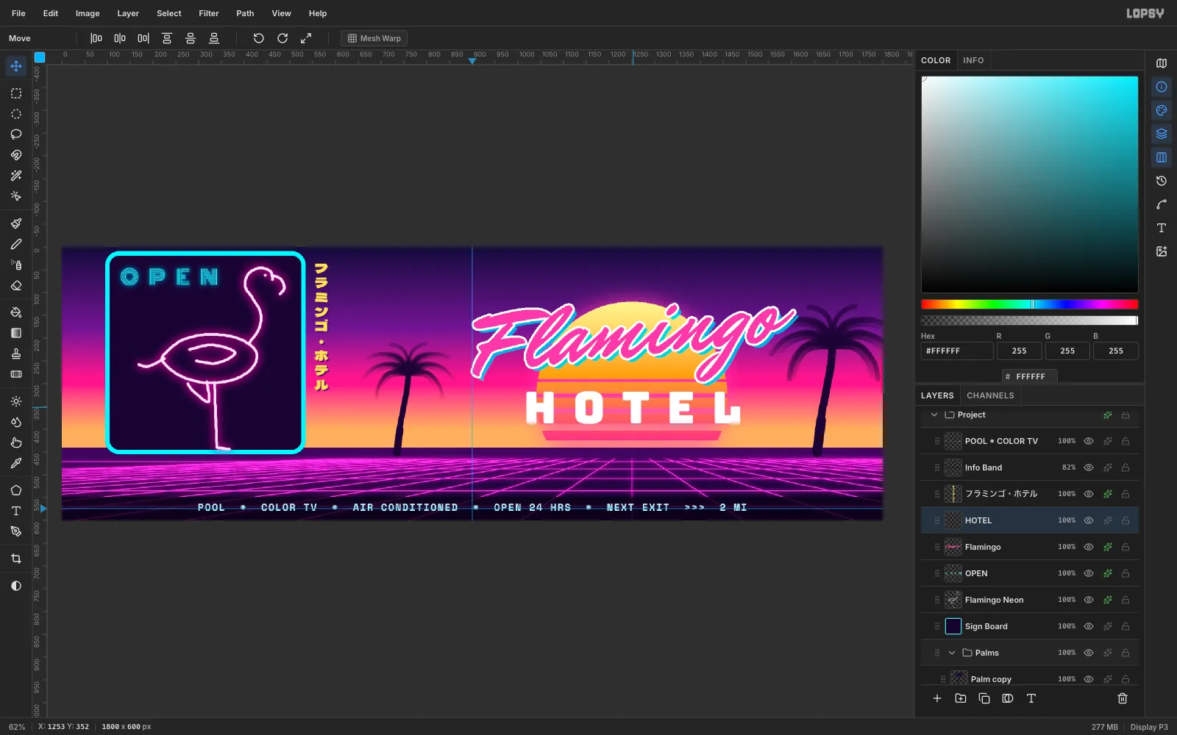Image resolution: width=1177 pixels, height=735 pixels.
Task: Select the Crop tool
Action: [16, 559]
